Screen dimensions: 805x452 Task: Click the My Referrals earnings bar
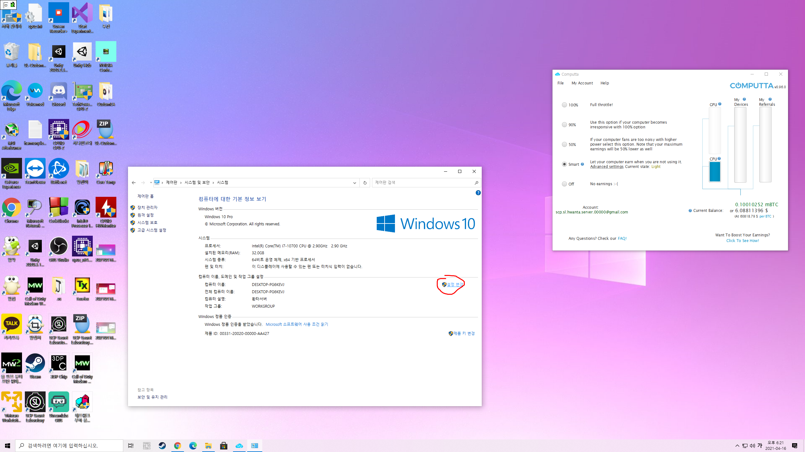(x=765, y=145)
